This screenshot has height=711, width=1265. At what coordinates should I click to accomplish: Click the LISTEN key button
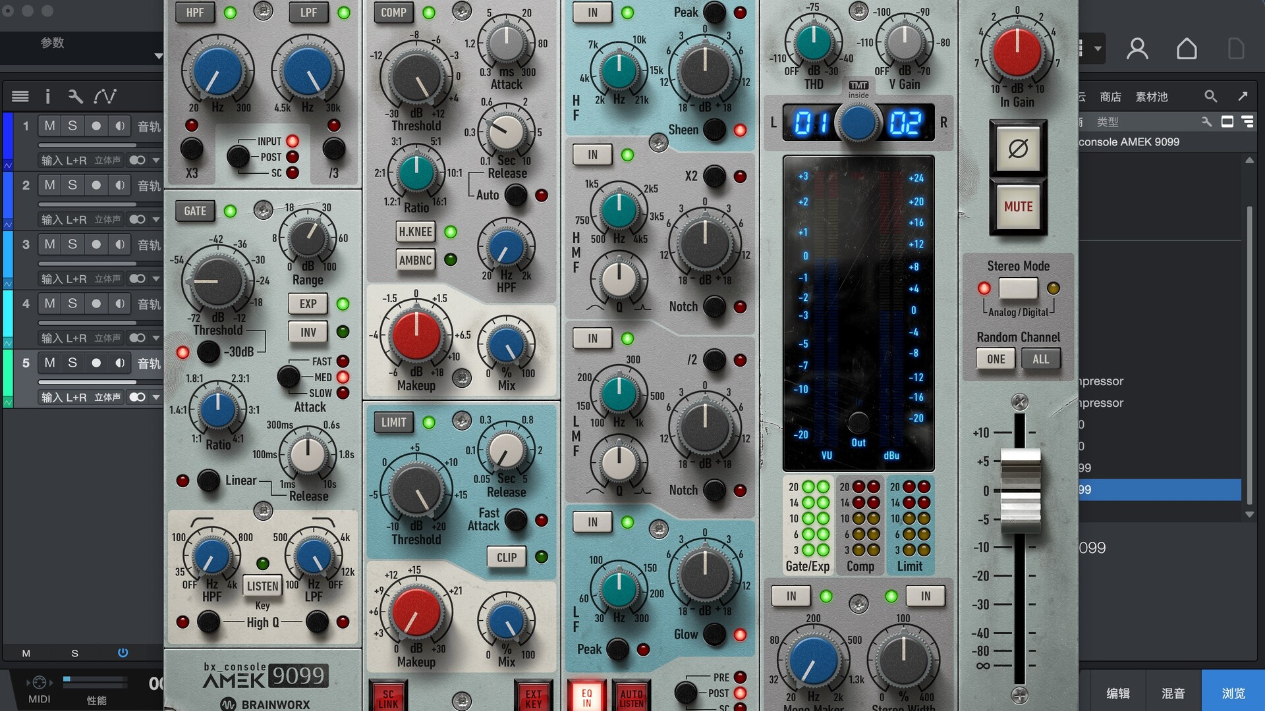coord(262,586)
